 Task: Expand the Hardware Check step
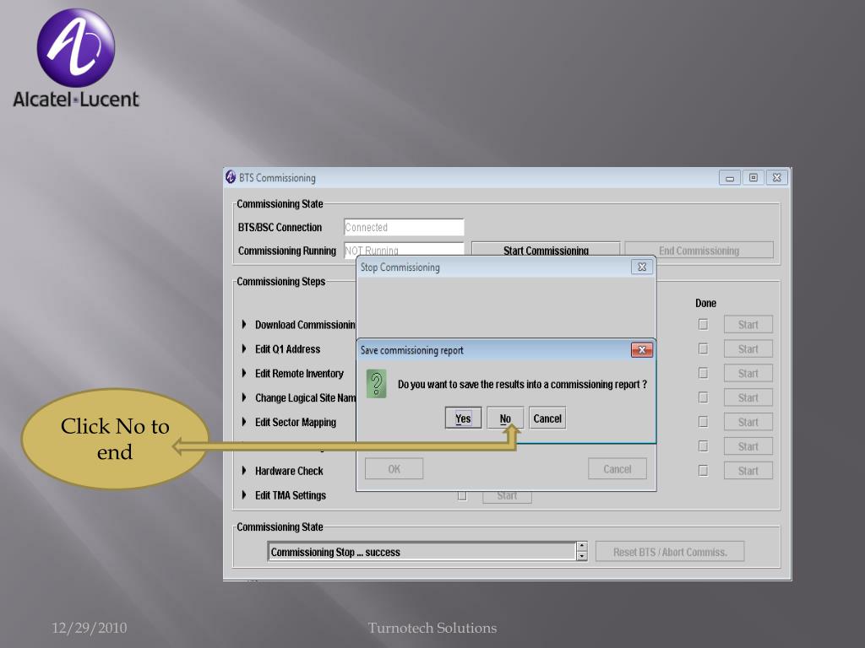click(244, 471)
